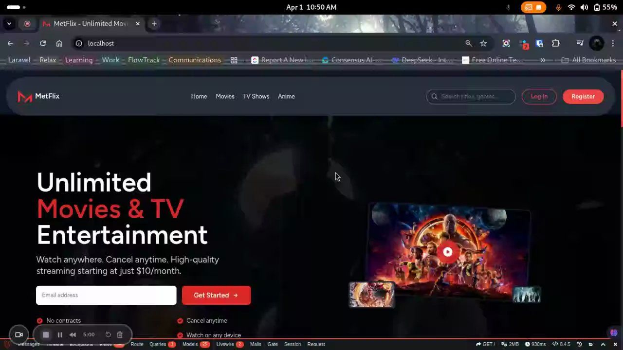Screen dimensions: 623x350
Task: Open the Free Online Te... bookmark
Action: 493,60
